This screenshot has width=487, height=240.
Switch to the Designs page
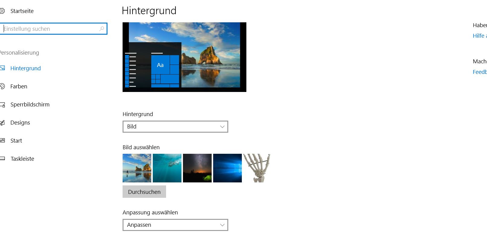(20, 122)
